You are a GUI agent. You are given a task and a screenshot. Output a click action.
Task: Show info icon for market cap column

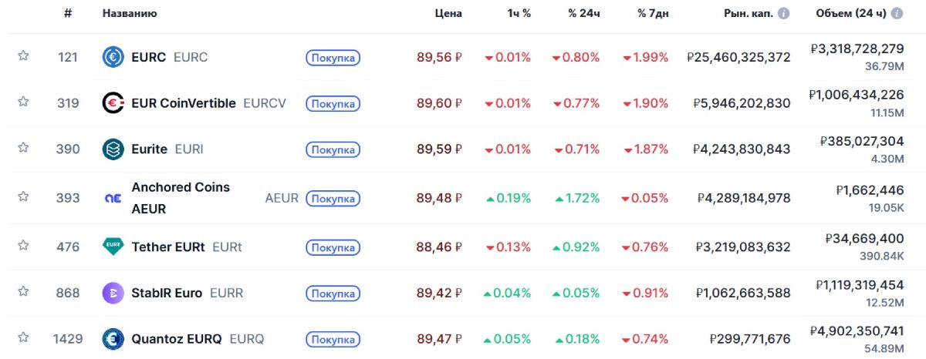click(x=784, y=13)
